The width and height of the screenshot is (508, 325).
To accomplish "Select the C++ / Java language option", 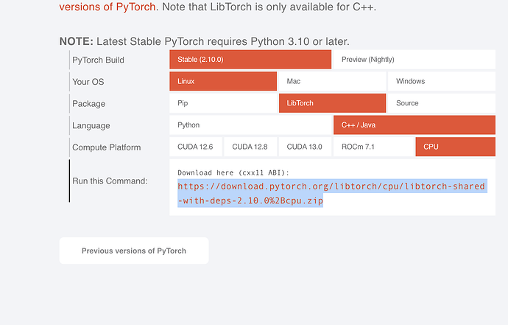I will [x=414, y=125].
